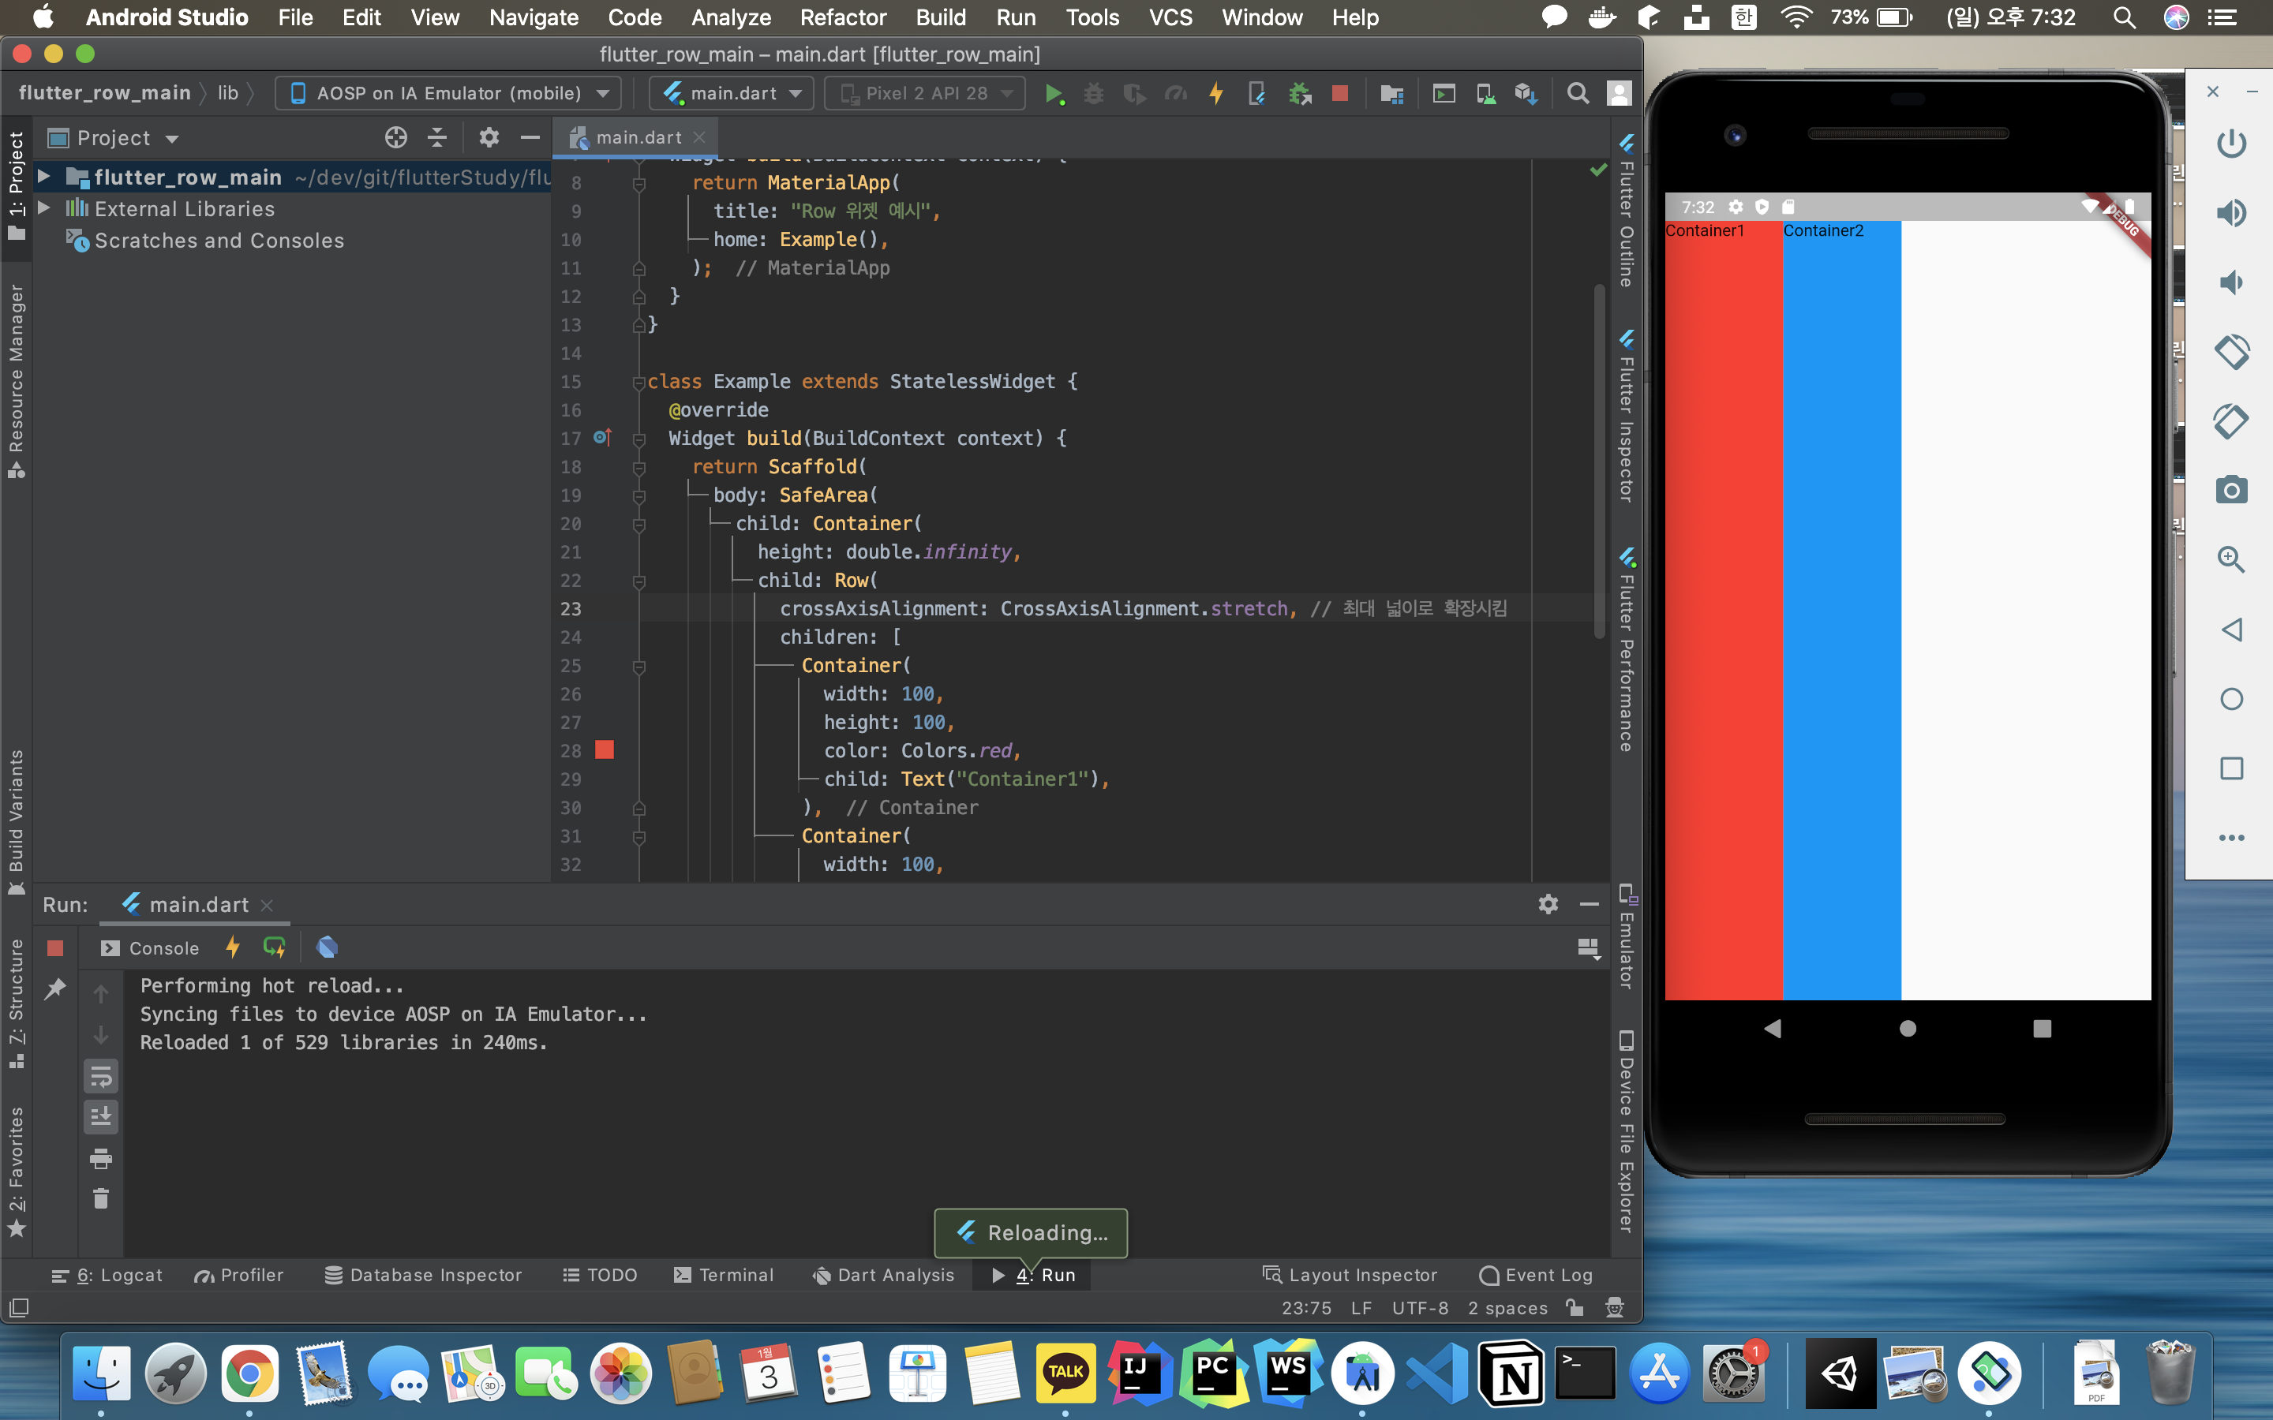Toggle soft-wrap in Run console
Viewport: 2273px width, 1420px height.
click(100, 1076)
